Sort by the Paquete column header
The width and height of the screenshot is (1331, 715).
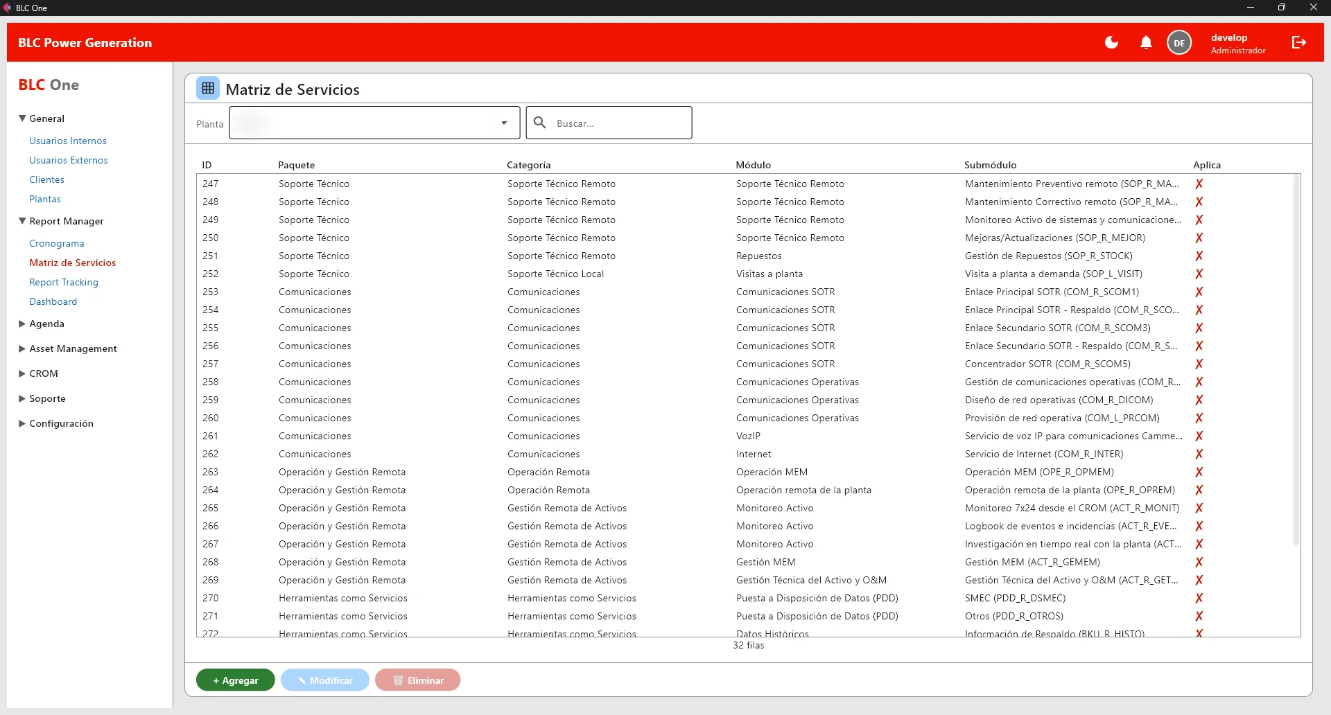pyautogui.click(x=297, y=165)
